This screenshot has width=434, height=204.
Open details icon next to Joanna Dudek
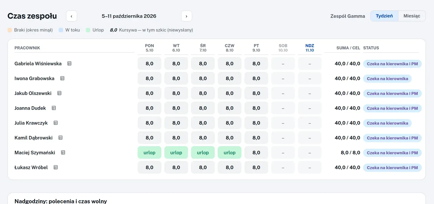(54, 108)
